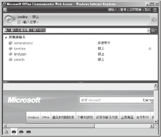Select the contacts icon in bottom bar

click(x=6, y=132)
